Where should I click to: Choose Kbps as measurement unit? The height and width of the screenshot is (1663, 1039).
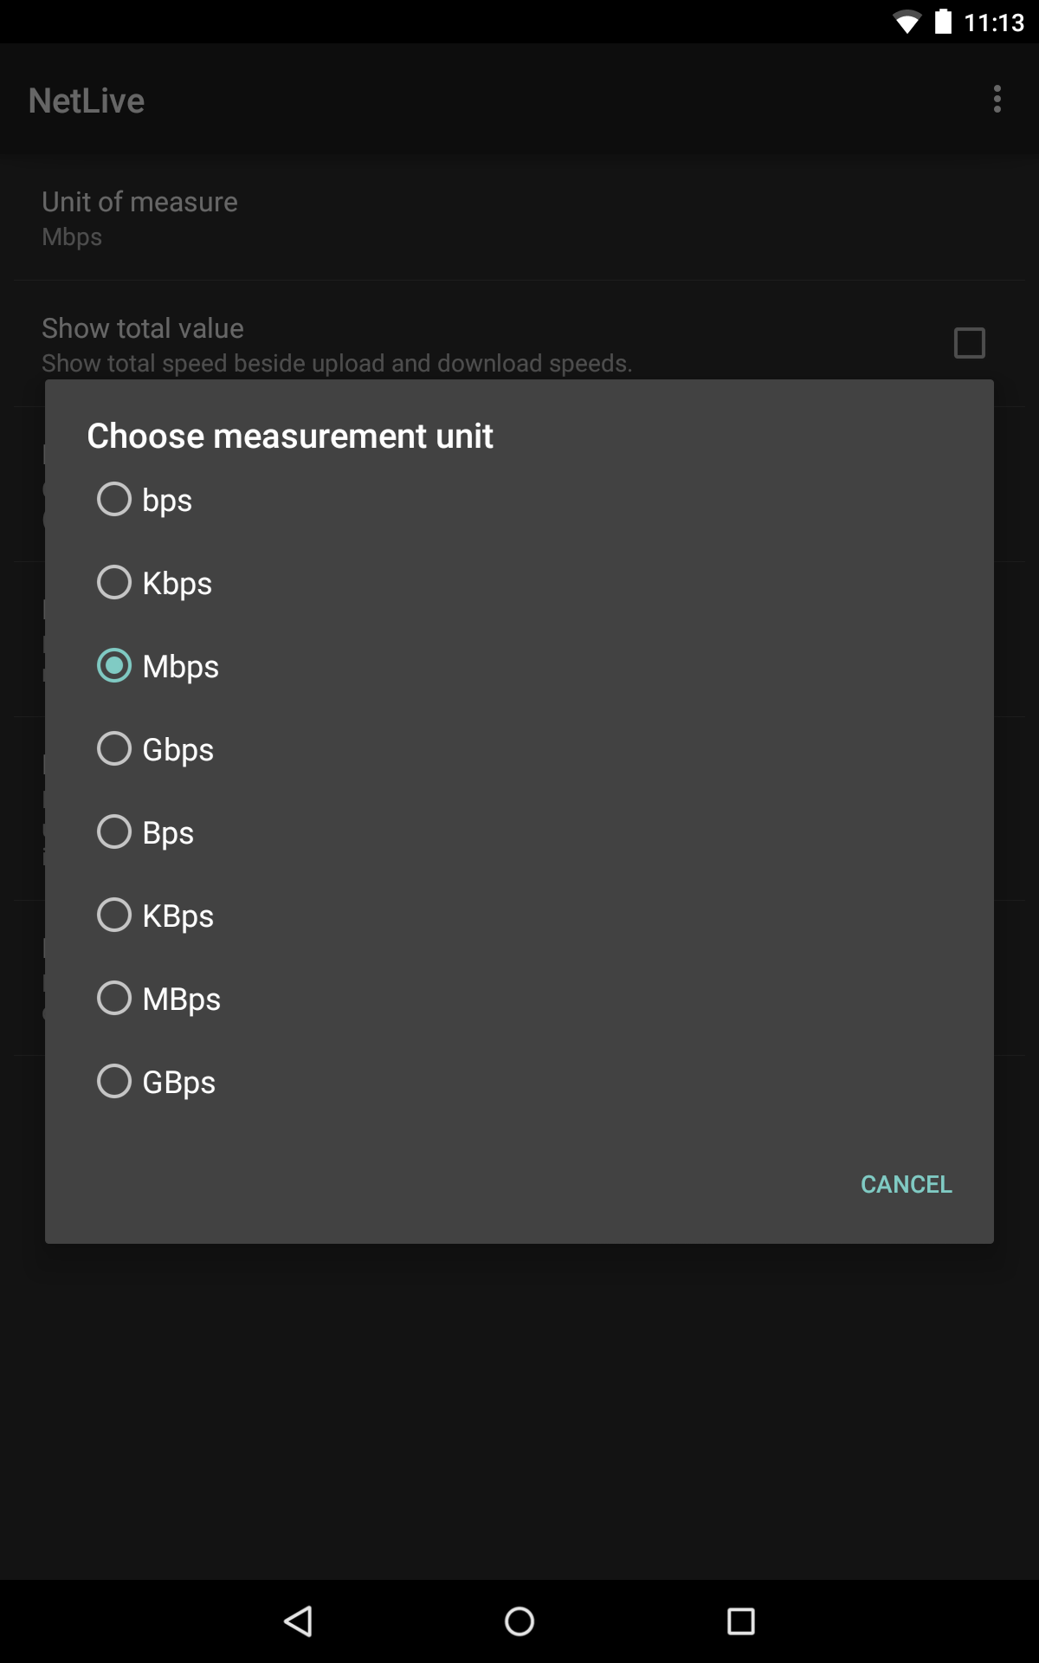coord(114,583)
